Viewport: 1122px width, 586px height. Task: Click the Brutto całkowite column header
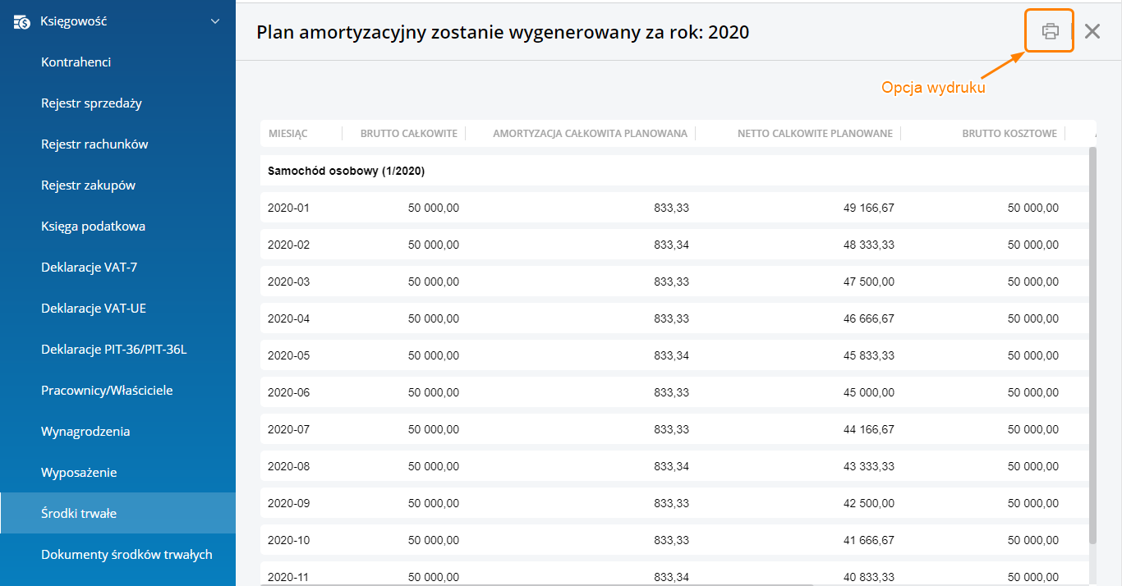(408, 134)
